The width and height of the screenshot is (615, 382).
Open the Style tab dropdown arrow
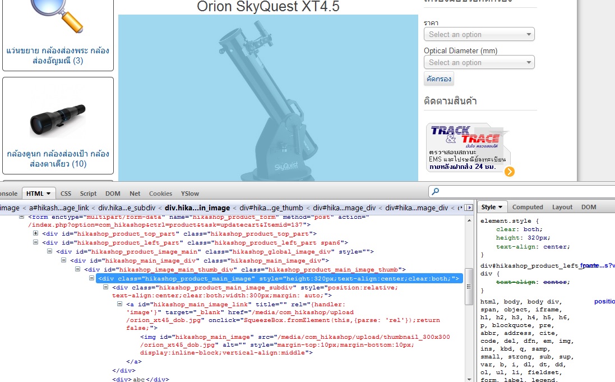(500, 207)
